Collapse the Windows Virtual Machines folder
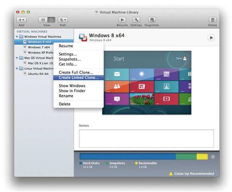232x192 pixels. click(x=17, y=37)
